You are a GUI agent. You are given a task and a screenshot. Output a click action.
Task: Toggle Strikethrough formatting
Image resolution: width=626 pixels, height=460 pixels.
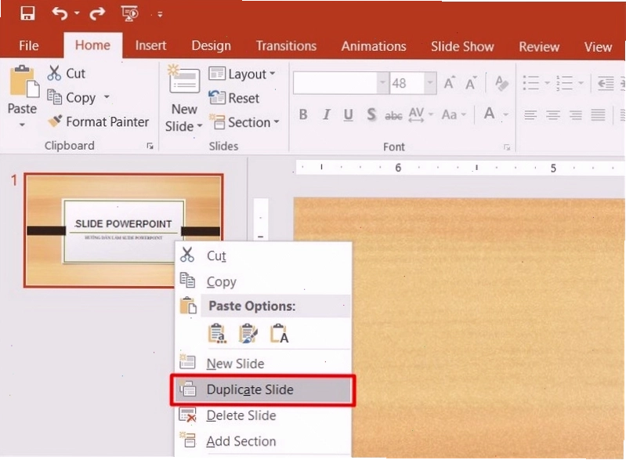click(x=393, y=115)
